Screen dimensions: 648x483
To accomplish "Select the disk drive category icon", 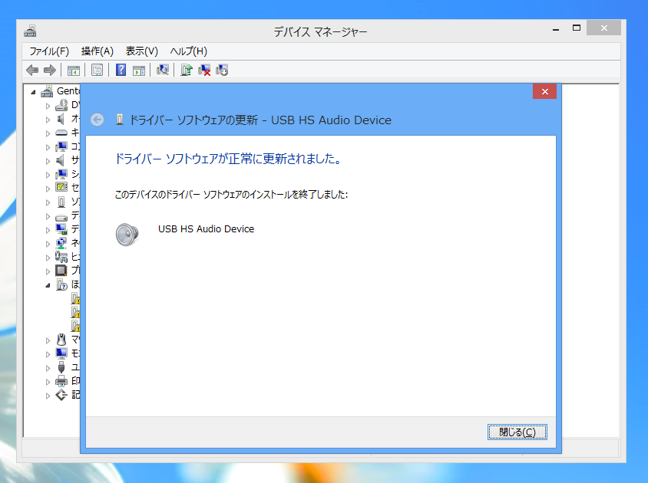I will (61, 217).
